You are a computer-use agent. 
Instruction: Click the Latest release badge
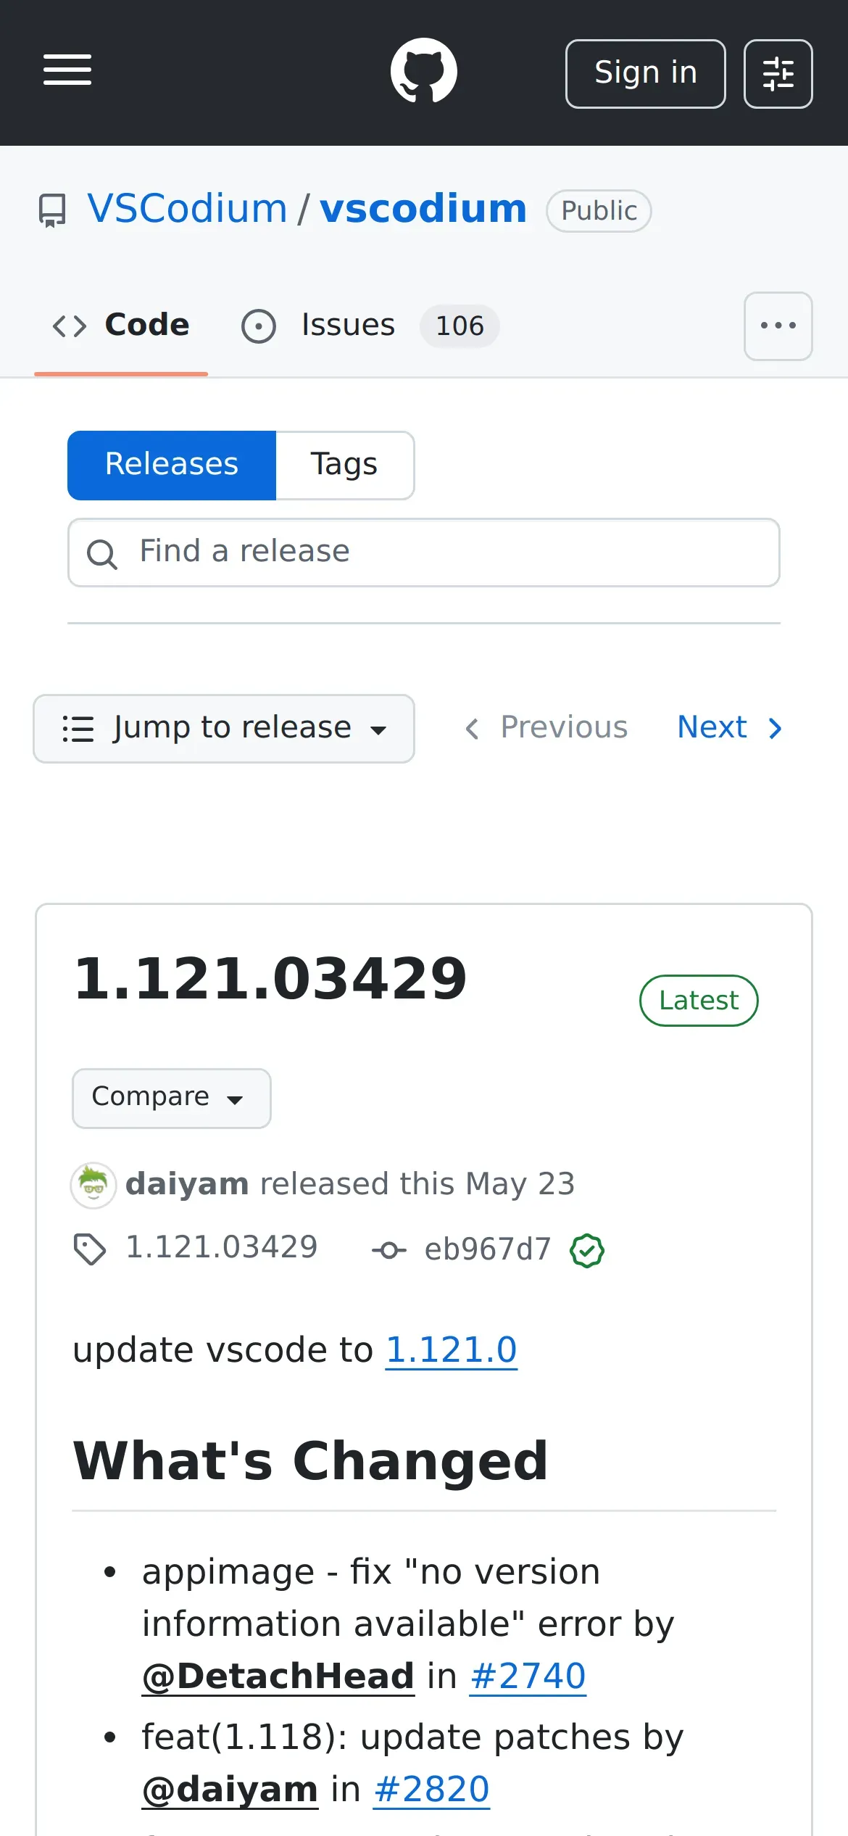pos(699,1001)
